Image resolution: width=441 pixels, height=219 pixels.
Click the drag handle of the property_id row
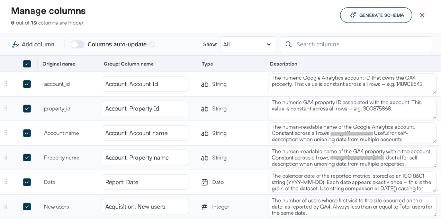point(6,108)
